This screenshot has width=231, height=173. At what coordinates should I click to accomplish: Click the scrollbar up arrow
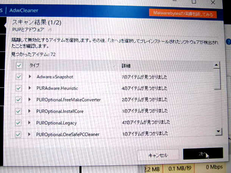point(216,65)
